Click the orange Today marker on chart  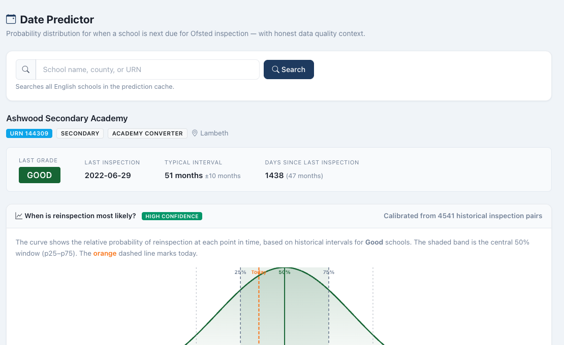[259, 272]
